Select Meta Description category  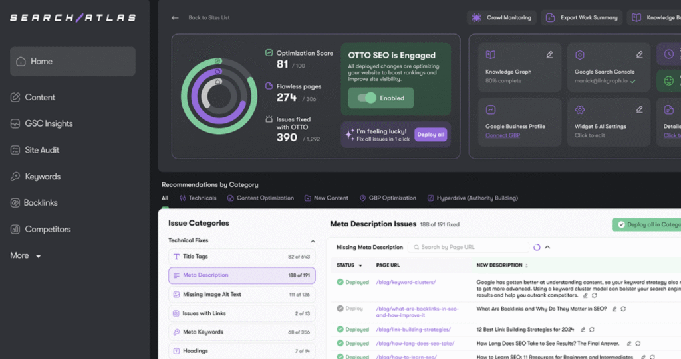click(x=242, y=275)
